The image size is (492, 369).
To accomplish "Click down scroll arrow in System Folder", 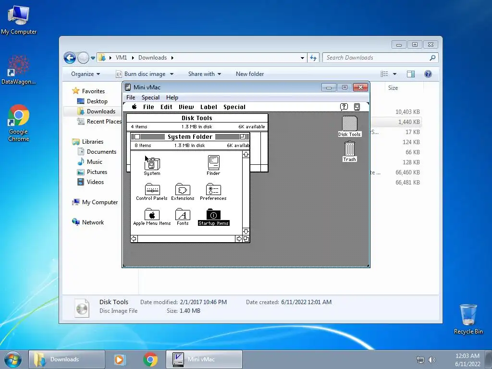I will (246, 231).
